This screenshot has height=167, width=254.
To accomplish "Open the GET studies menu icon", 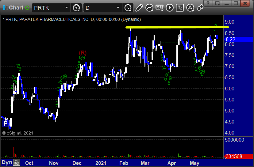I will point(160,8).
